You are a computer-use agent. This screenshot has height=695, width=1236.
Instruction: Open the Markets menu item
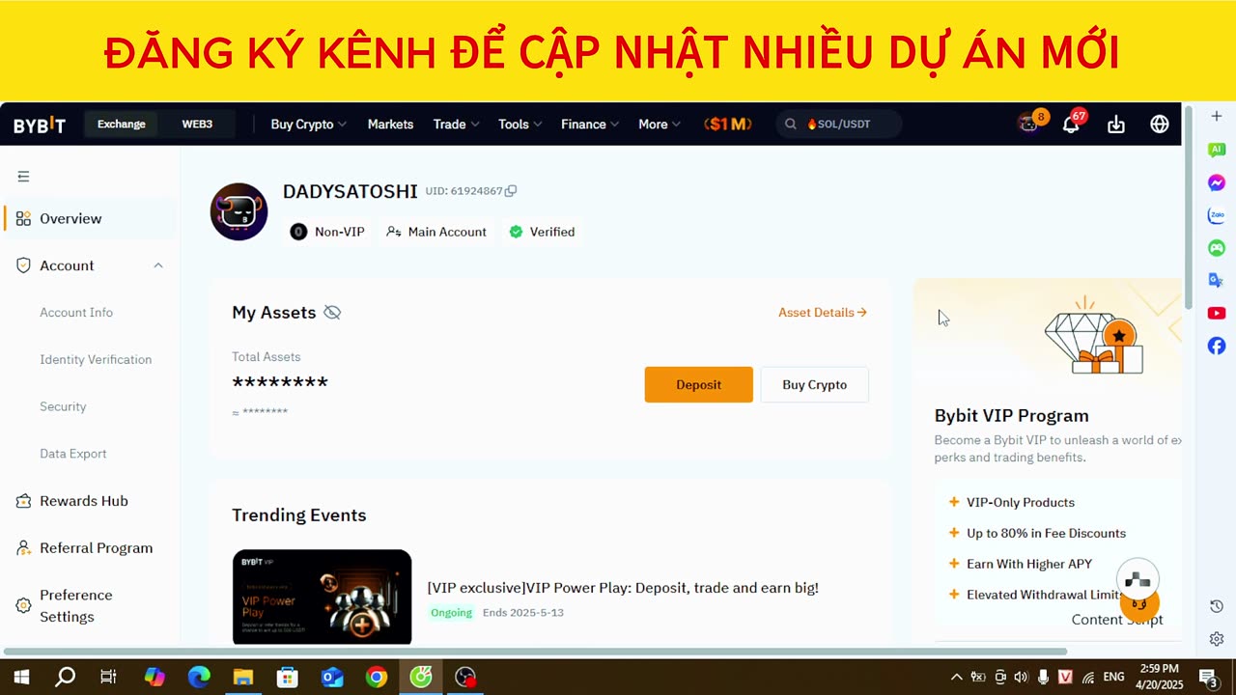(390, 125)
